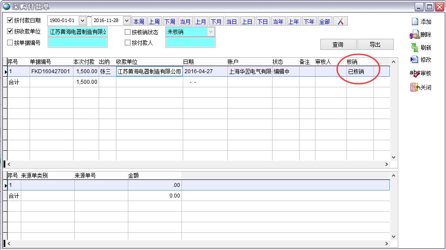Toggle the 按付款日期 checkbox
Viewport: 446px width, 250px height.
click(x=10, y=20)
